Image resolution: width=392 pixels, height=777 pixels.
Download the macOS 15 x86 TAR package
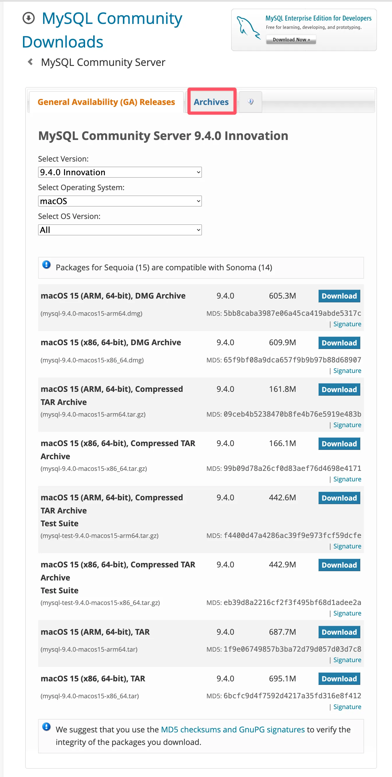(x=339, y=679)
